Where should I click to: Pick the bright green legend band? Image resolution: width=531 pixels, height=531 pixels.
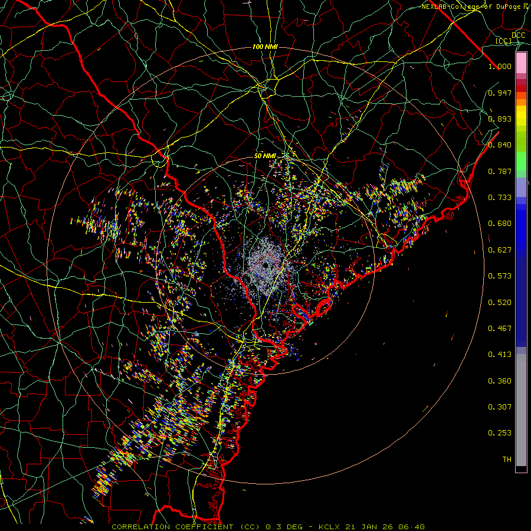coord(521,161)
